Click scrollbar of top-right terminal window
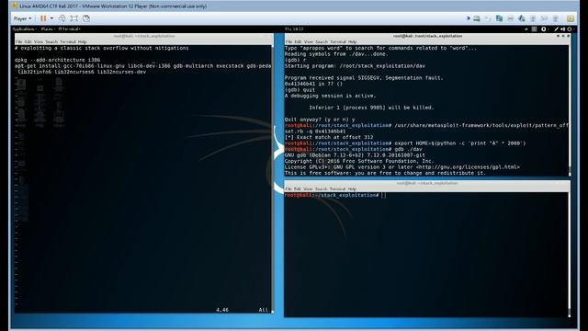588x331 pixels. [x=570, y=110]
